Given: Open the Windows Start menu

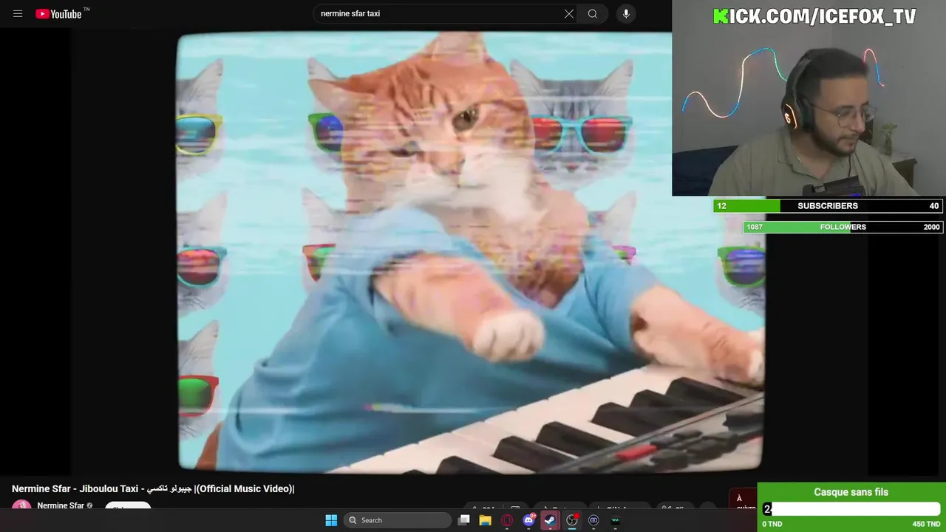Looking at the screenshot, I should pos(331,520).
